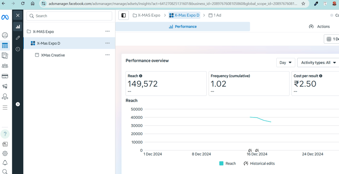Open notifications bell icon

tap(5, 163)
